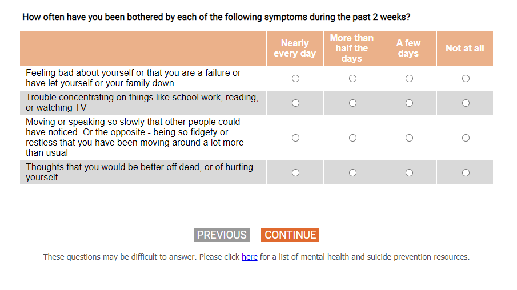The image size is (517, 290).
Task: Pick 'More than half the days' for thoughts of hurting yourself
Action: 352,173
